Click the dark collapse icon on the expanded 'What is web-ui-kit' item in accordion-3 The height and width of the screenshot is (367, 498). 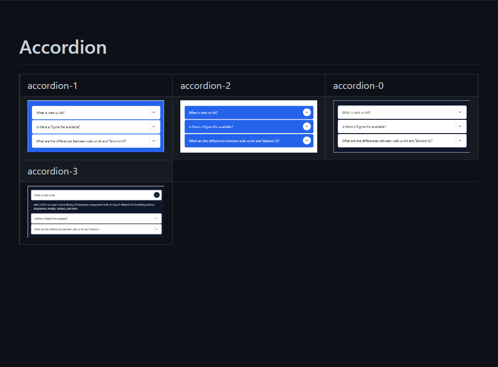(x=156, y=195)
